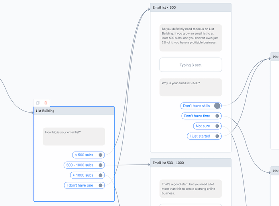Click the 'I just started' reply button
The image size is (279, 206).
[204, 136]
